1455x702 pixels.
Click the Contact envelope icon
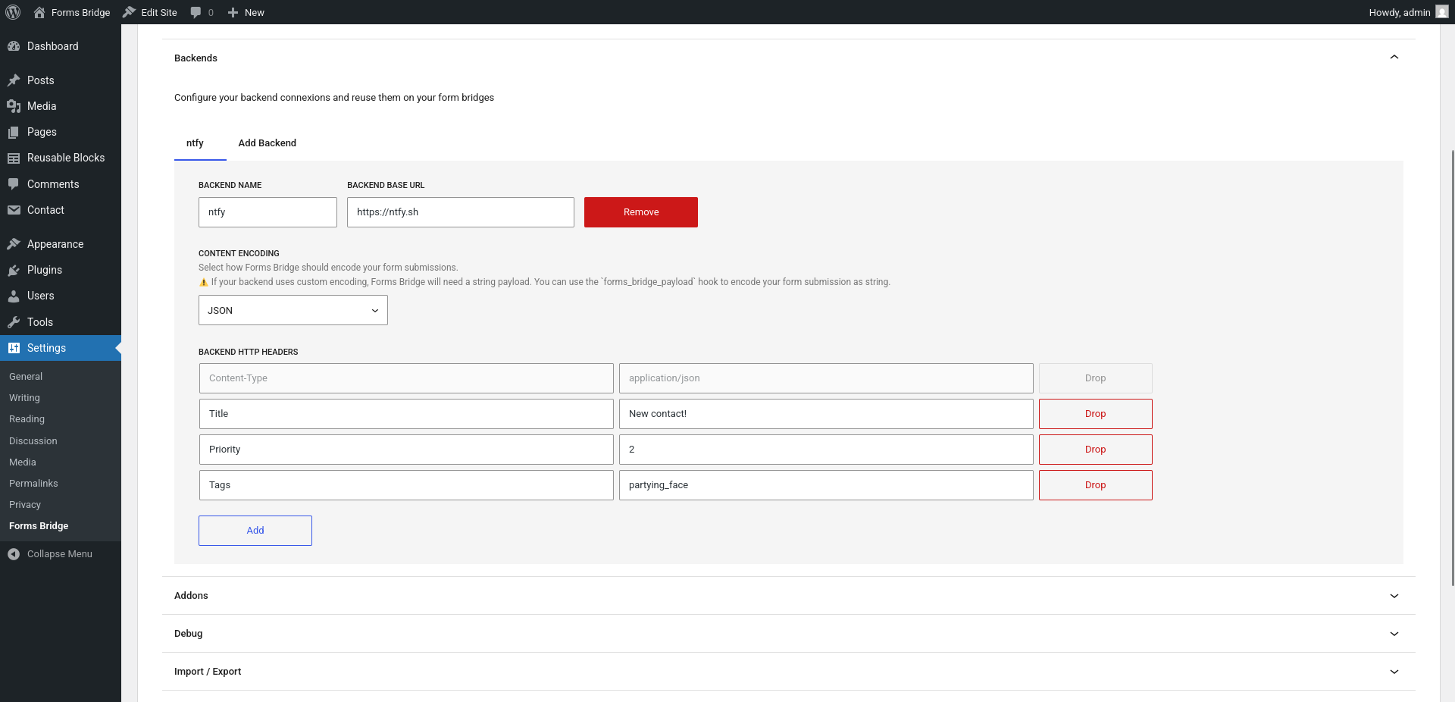(14, 210)
